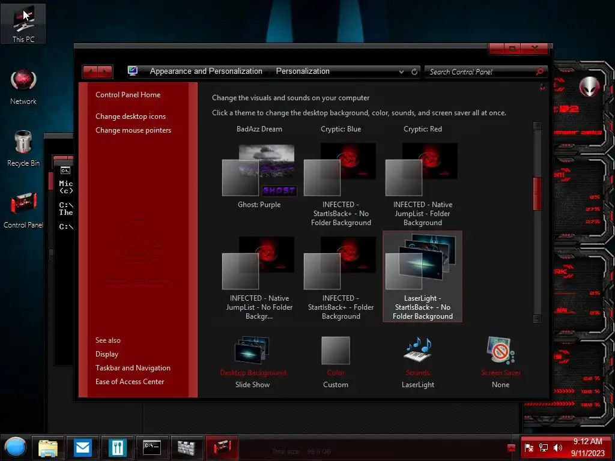Open Screen Saver settings icon

tap(500, 351)
